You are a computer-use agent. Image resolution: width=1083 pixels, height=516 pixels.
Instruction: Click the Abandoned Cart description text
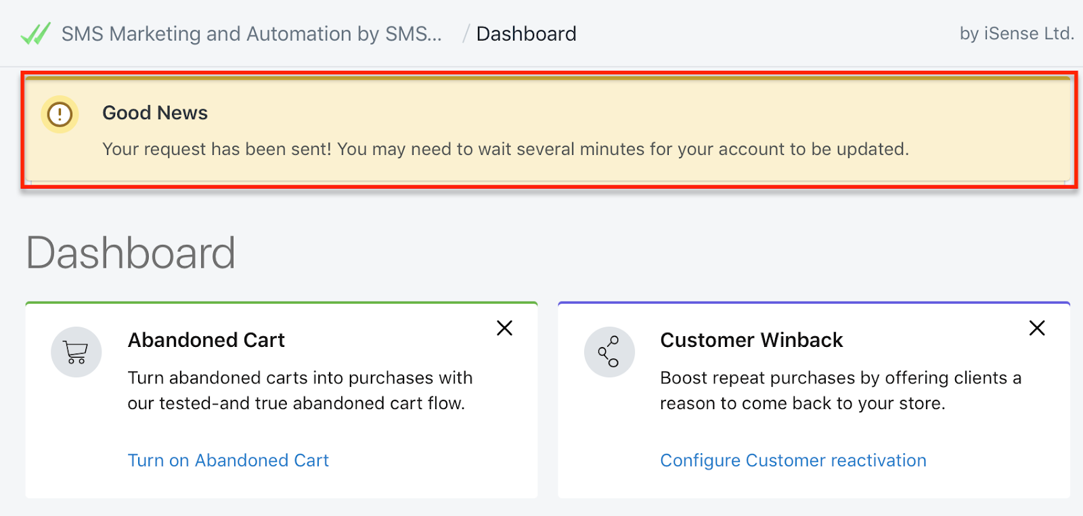(x=300, y=390)
